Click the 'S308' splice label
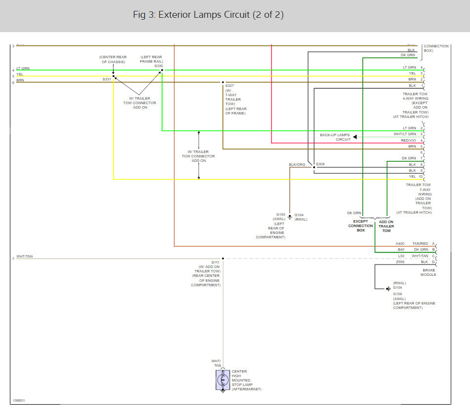This screenshot has height=420, width=470. click(320, 164)
